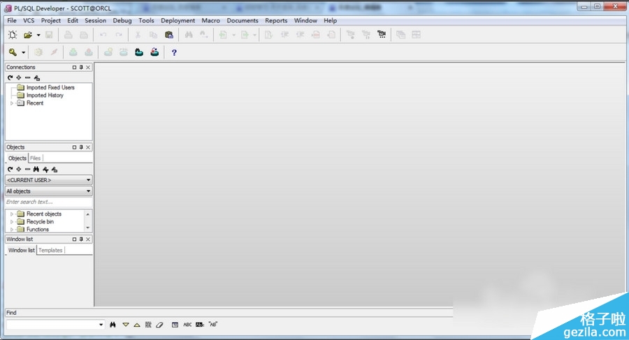Click the eraser clear highlights icon
629x340 pixels.
(159, 325)
